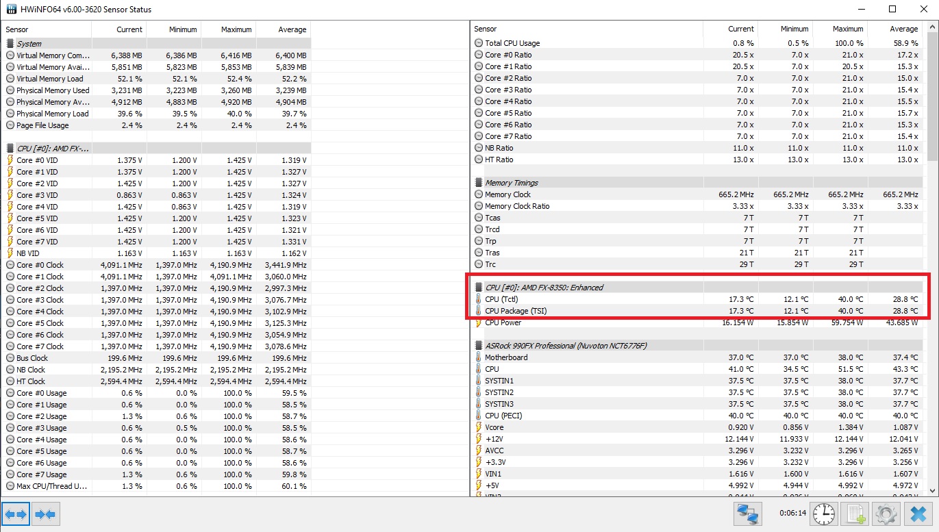Screen dimensions: 939x532
Task: Click the thermometer icon beside Motherboard
Action: (478, 357)
